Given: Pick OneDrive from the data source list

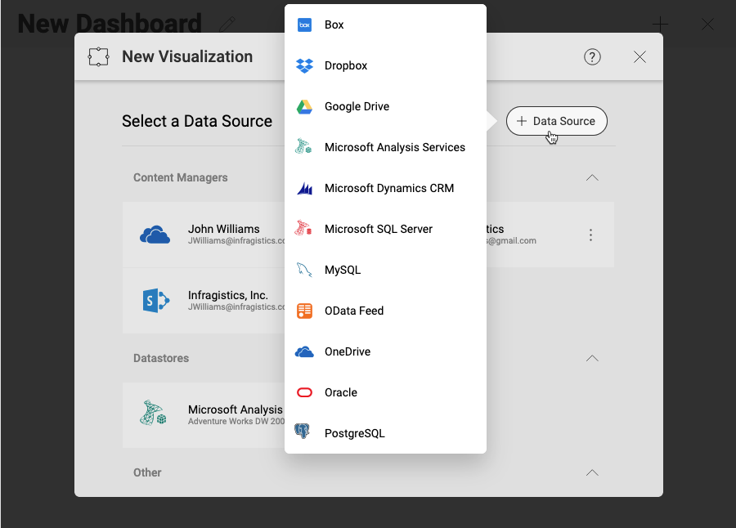Looking at the screenshot, I should coord(348,351).
